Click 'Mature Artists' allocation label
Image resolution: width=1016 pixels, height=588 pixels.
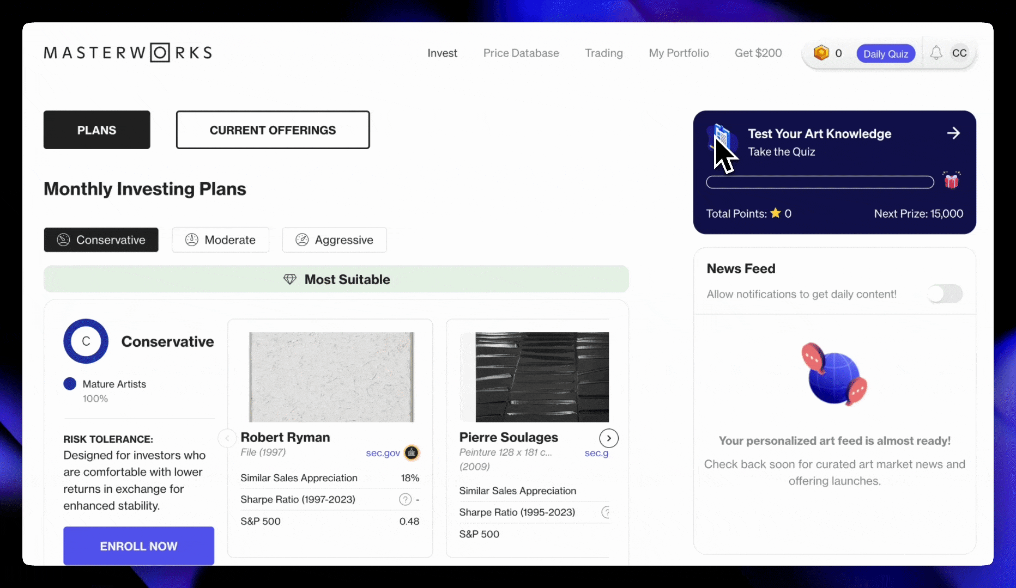114,384
